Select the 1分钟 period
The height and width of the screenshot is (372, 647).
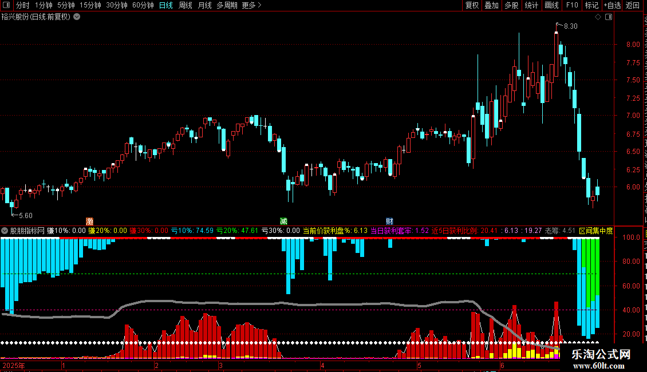pos(44,5)
